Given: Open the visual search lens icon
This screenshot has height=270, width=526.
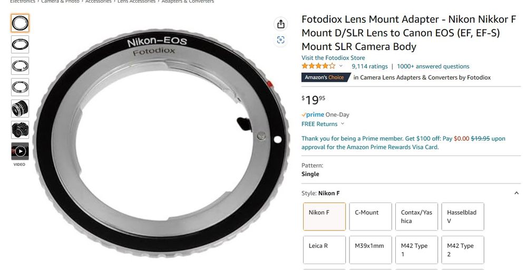Looking at the screenshot, I should (280, 40).
